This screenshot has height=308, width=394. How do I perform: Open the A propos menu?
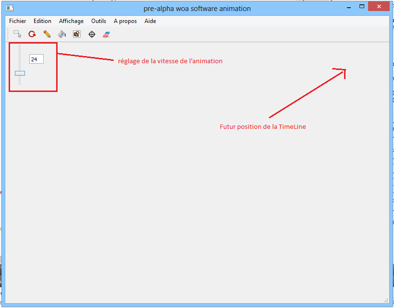(x=125, y=21)
